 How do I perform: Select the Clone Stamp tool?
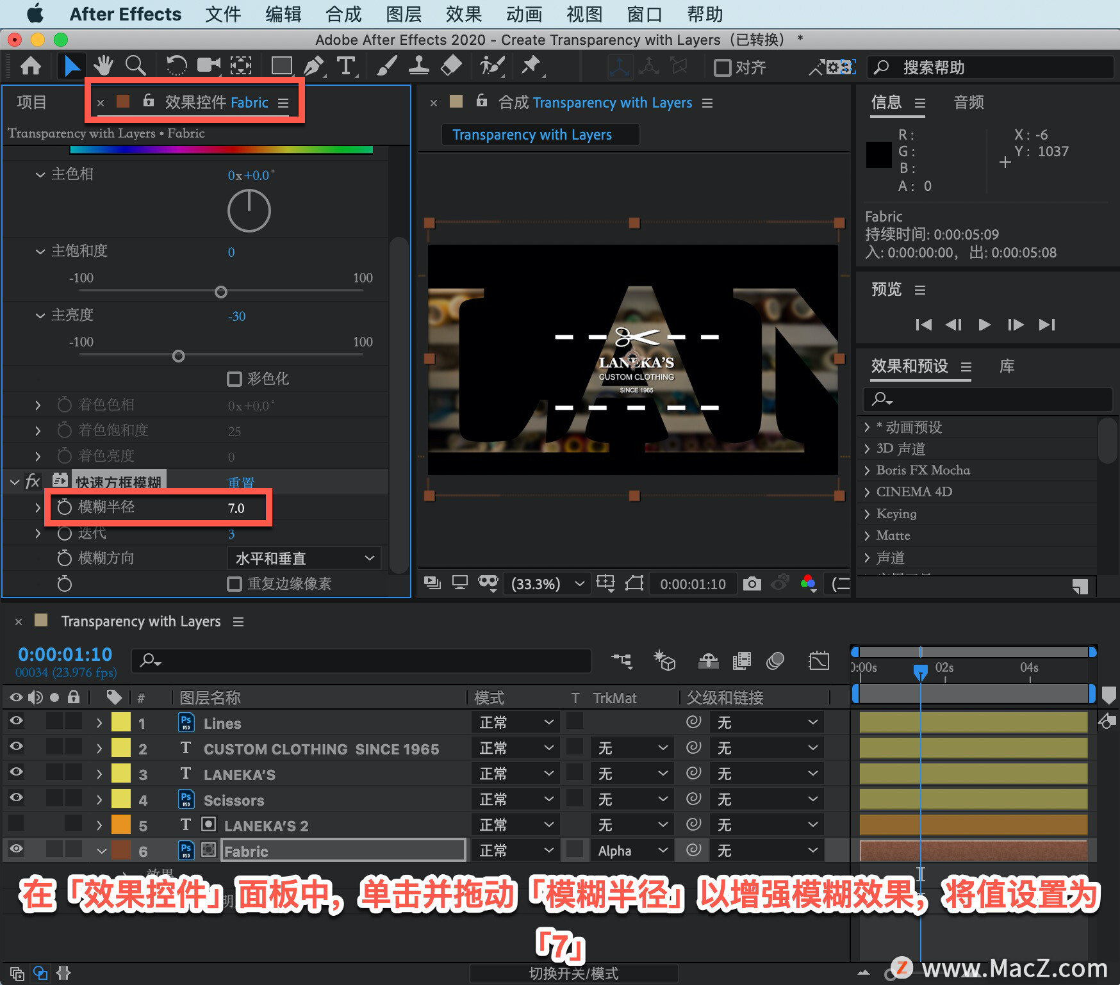coord(418,66)
